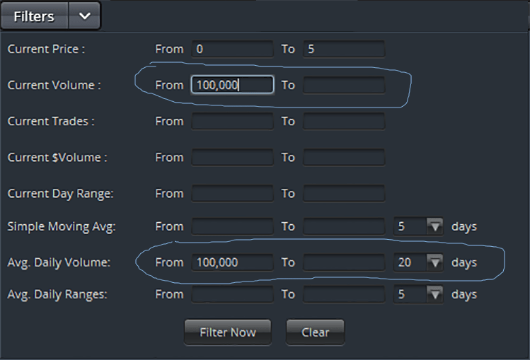
Task: Click Current $Volume To field
Action: pyautogui.click(x=344, y=157)
